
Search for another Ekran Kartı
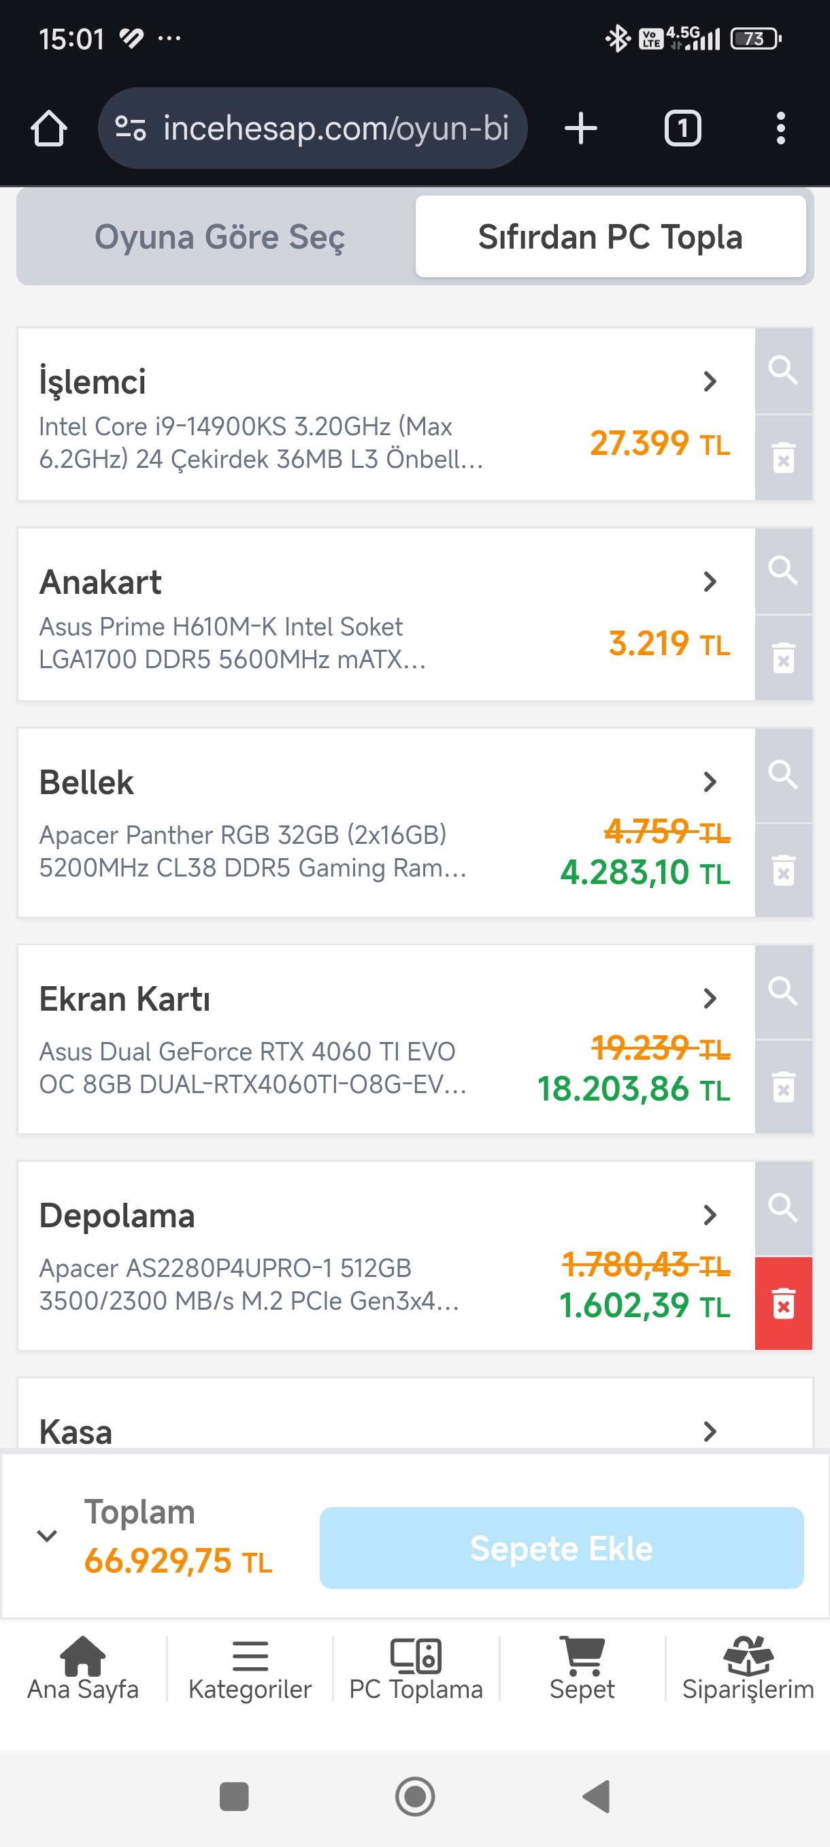pyautogui.click(x=783, y=991)
